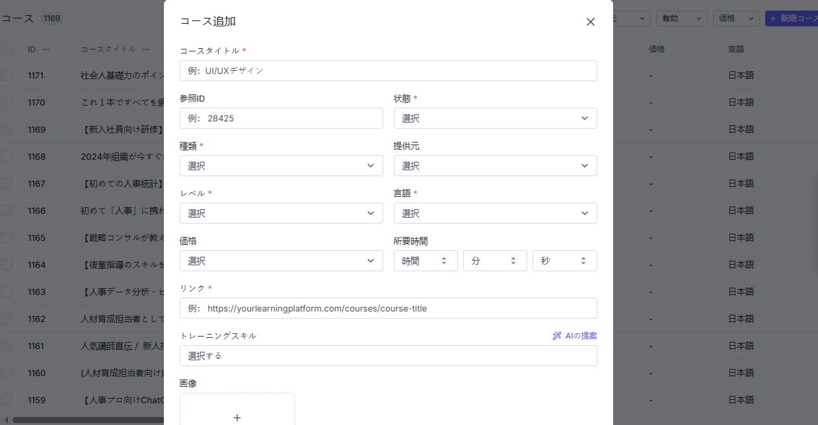Screen dimensions: 818x425
Task: Click 日本語 cell in row 1171
Action: tap(741, 75)
